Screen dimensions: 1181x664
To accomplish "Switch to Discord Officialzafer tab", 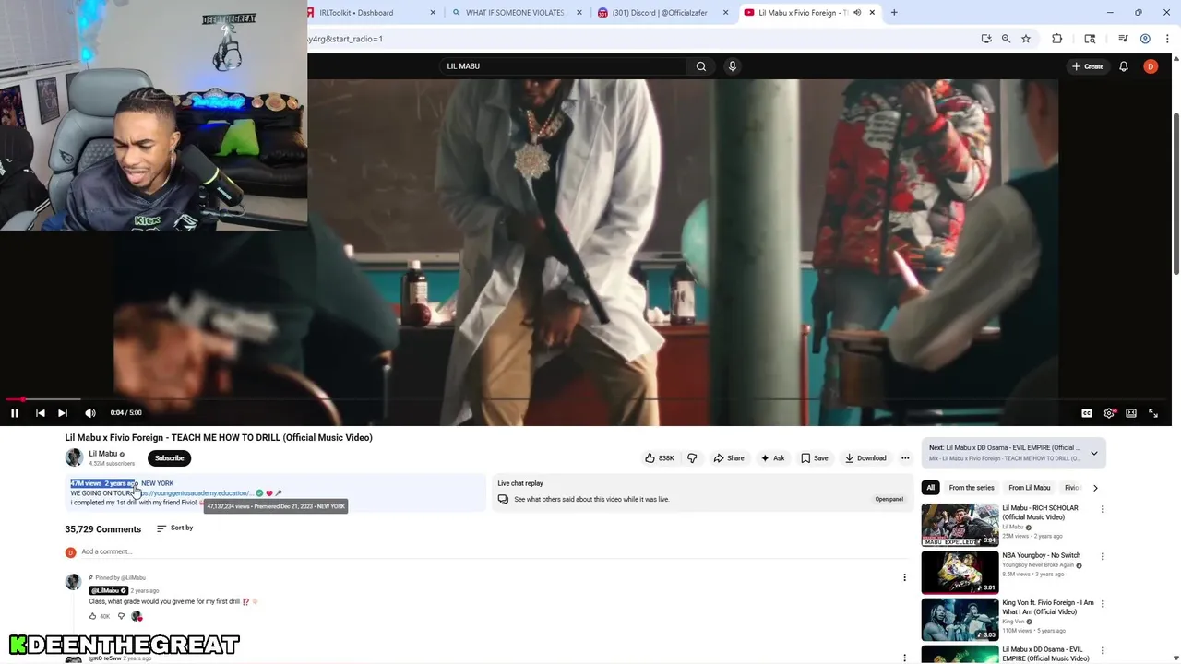I will pyautogui.click(x=662, y=13).
